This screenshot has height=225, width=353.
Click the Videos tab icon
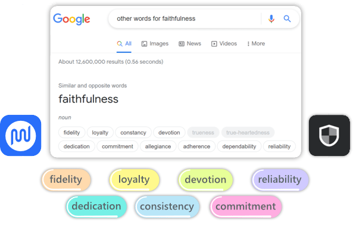(x=214, y=43)
